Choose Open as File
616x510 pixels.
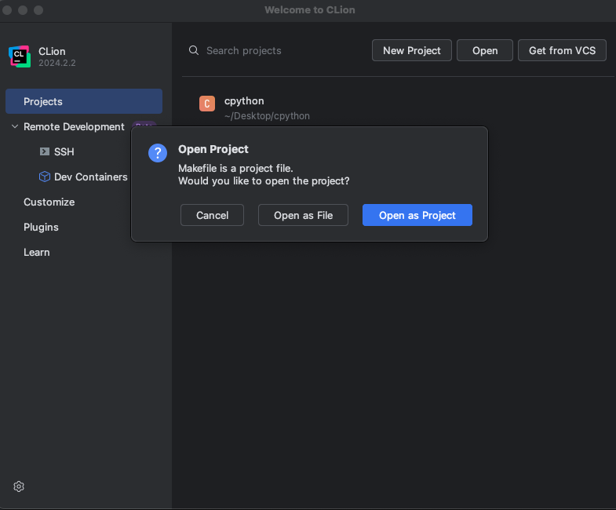(x=303, y=215)
